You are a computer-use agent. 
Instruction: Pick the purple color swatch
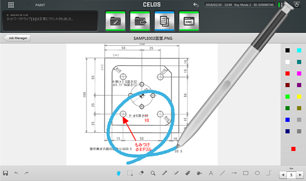click(299, 85)
